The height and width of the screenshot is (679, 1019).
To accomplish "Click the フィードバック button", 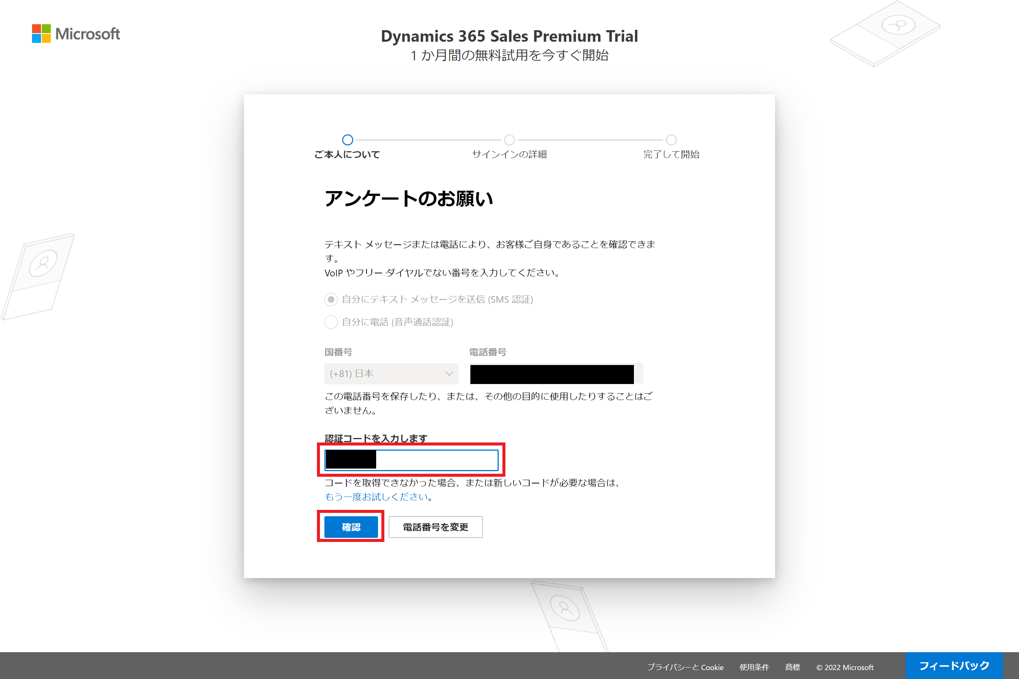I will (954, 666).
